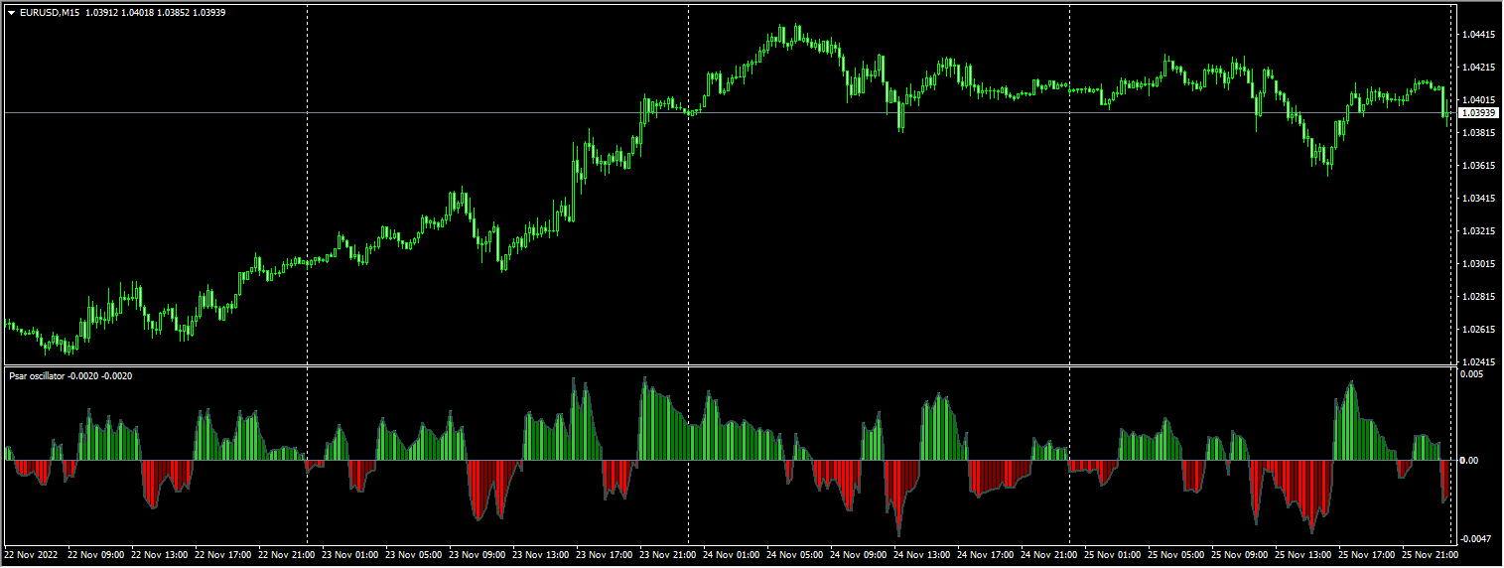1504x568 pixels.
Task: Click the 1.02415 price axis label
Action: (1478, 362)
